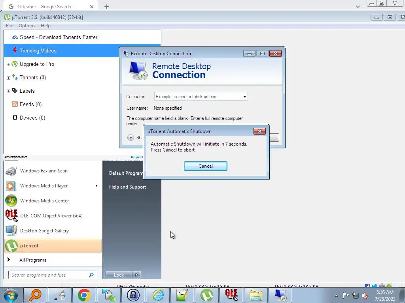Click the Report link above advertisement
Viewport: 405px width, 303px height.
point(136,157)
